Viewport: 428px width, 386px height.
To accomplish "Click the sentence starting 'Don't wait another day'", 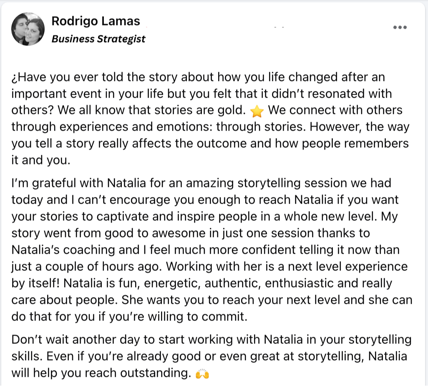I will tap(211, 348).
